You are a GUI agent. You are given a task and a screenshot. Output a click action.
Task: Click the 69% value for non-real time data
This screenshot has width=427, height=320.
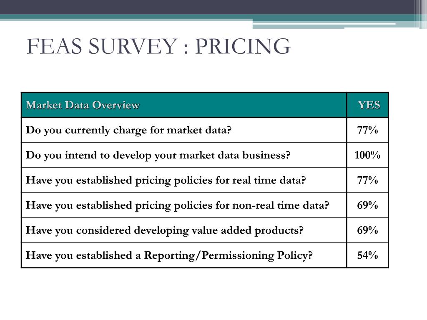pyautogui.click(x=368, y=205)
